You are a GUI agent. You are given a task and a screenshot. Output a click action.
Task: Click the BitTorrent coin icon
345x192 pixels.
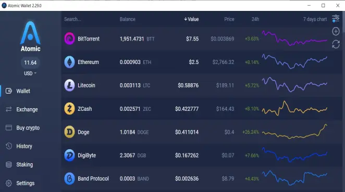tap(69, 39)
